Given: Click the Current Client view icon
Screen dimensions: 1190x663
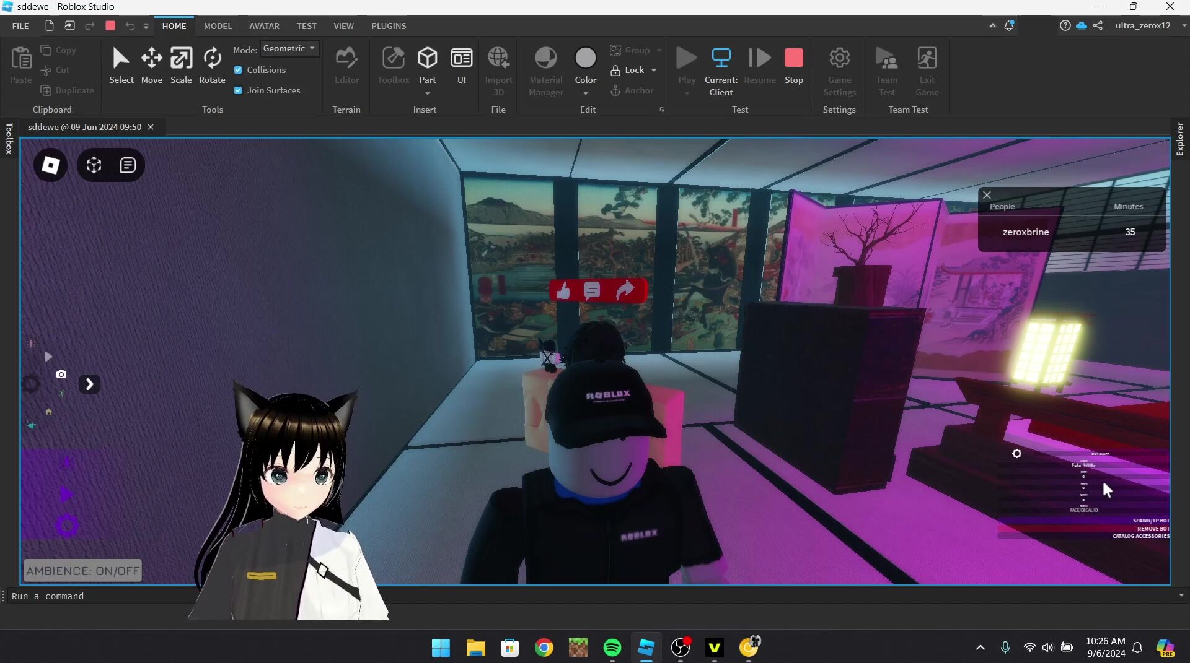Looking at the screenshot, I should pos(721,65).
